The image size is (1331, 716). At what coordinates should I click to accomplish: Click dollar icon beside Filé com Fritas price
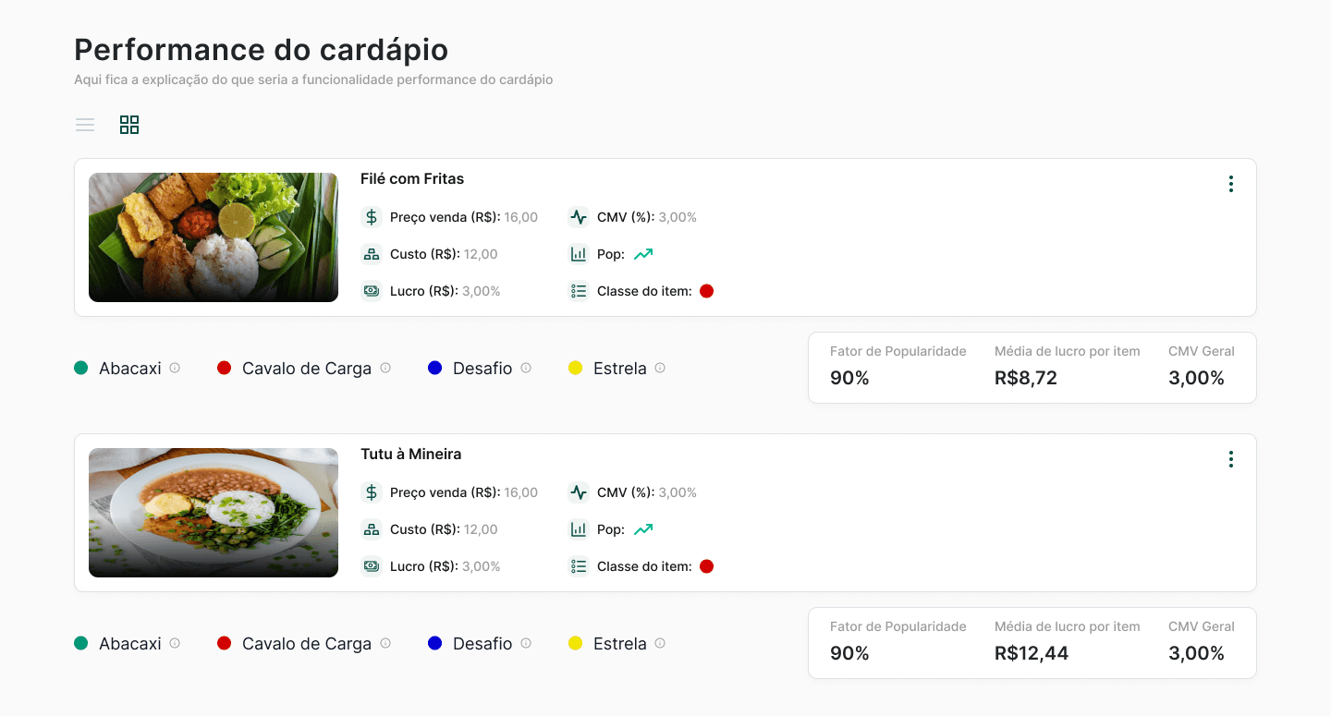click(372, 217)
